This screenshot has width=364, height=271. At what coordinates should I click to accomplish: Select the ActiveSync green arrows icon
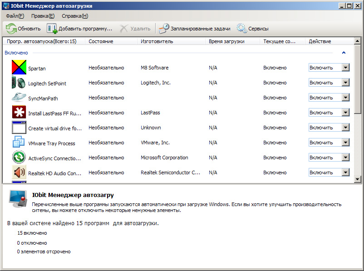(19, 157)
